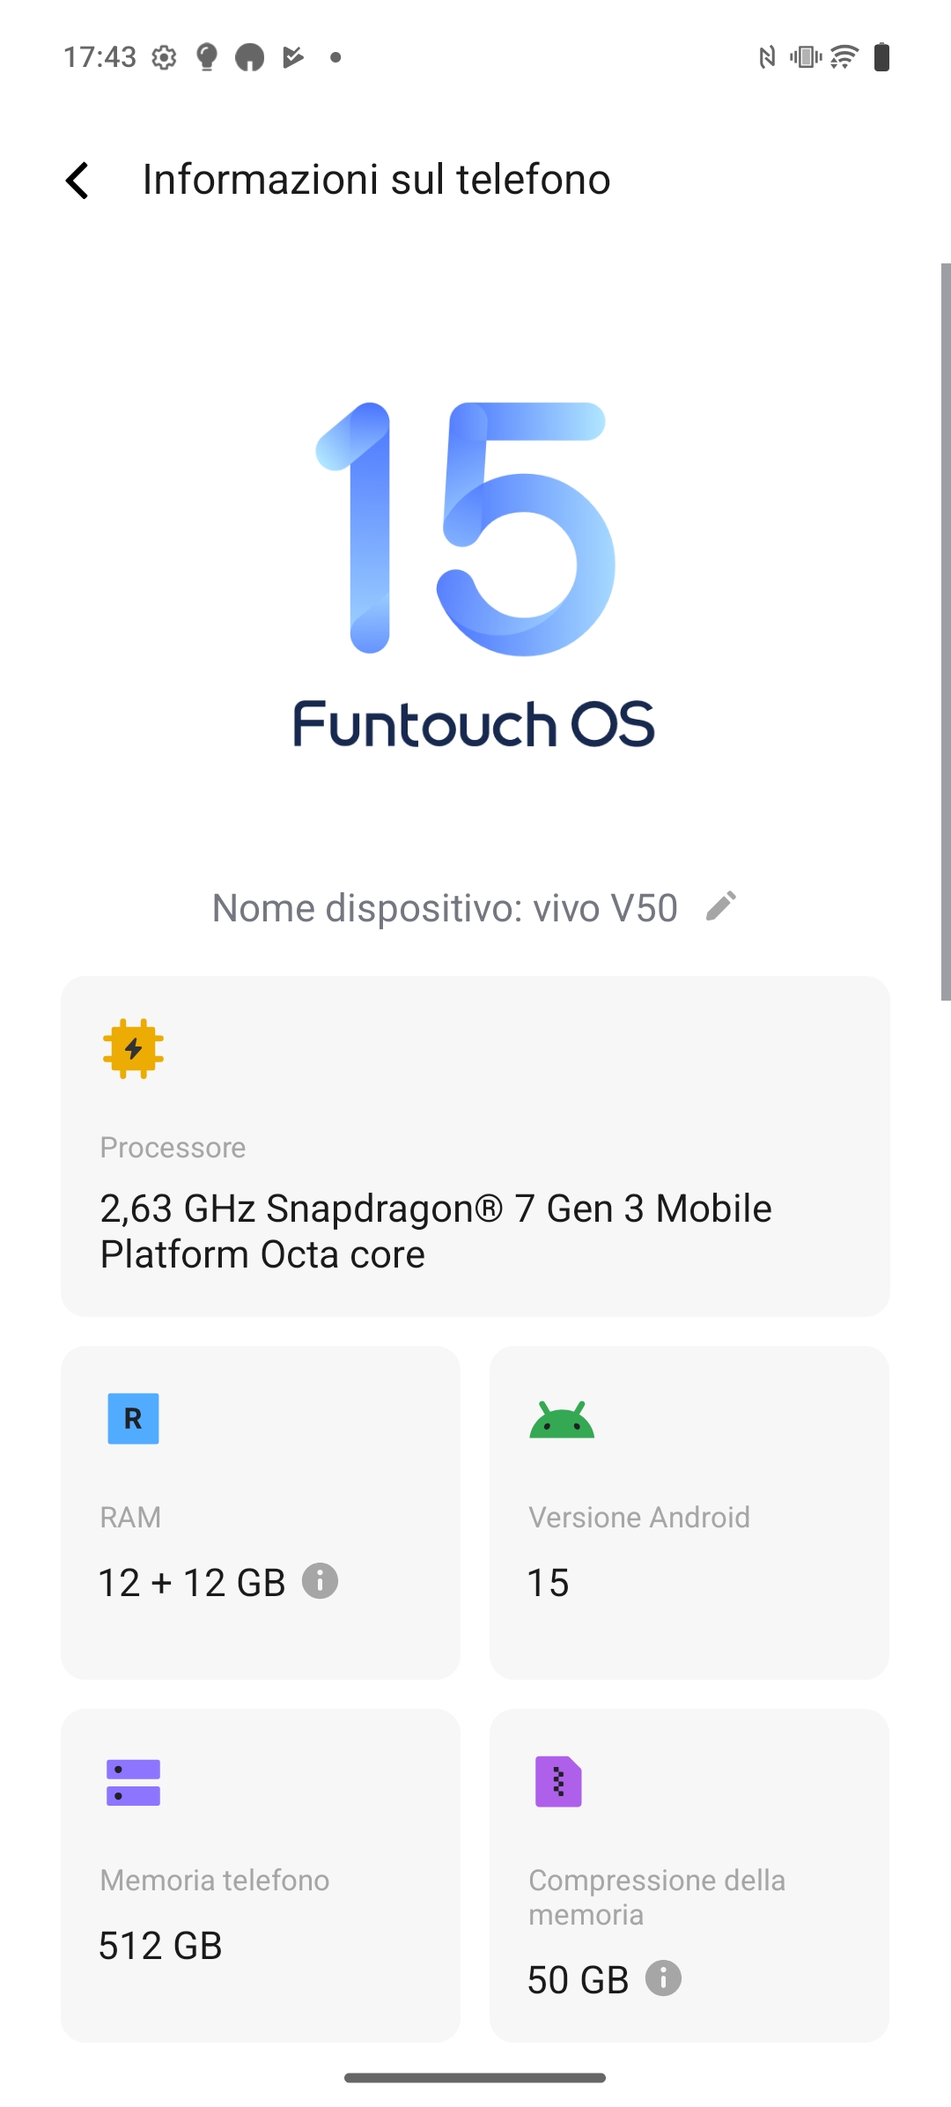Tap the blue RAM R icon
This screenshot has height=2107, width=951.
pyautogui.click(x=133, y=1418)
